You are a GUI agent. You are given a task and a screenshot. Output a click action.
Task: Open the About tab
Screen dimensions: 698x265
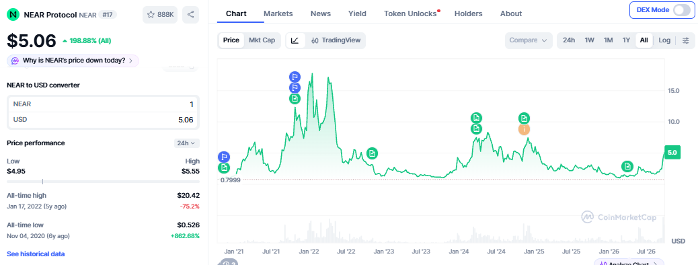pos(510,14)
